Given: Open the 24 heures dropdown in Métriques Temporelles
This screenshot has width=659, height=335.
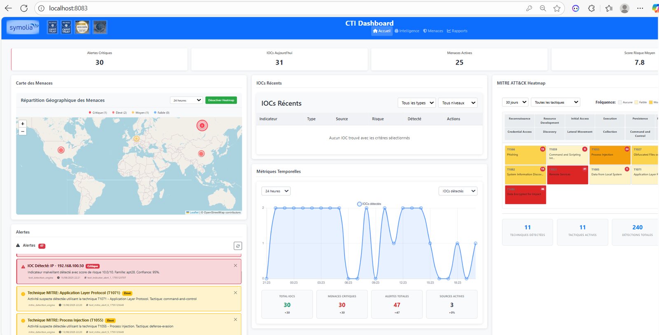Looking at the screenshot, I should pos(276,191).
